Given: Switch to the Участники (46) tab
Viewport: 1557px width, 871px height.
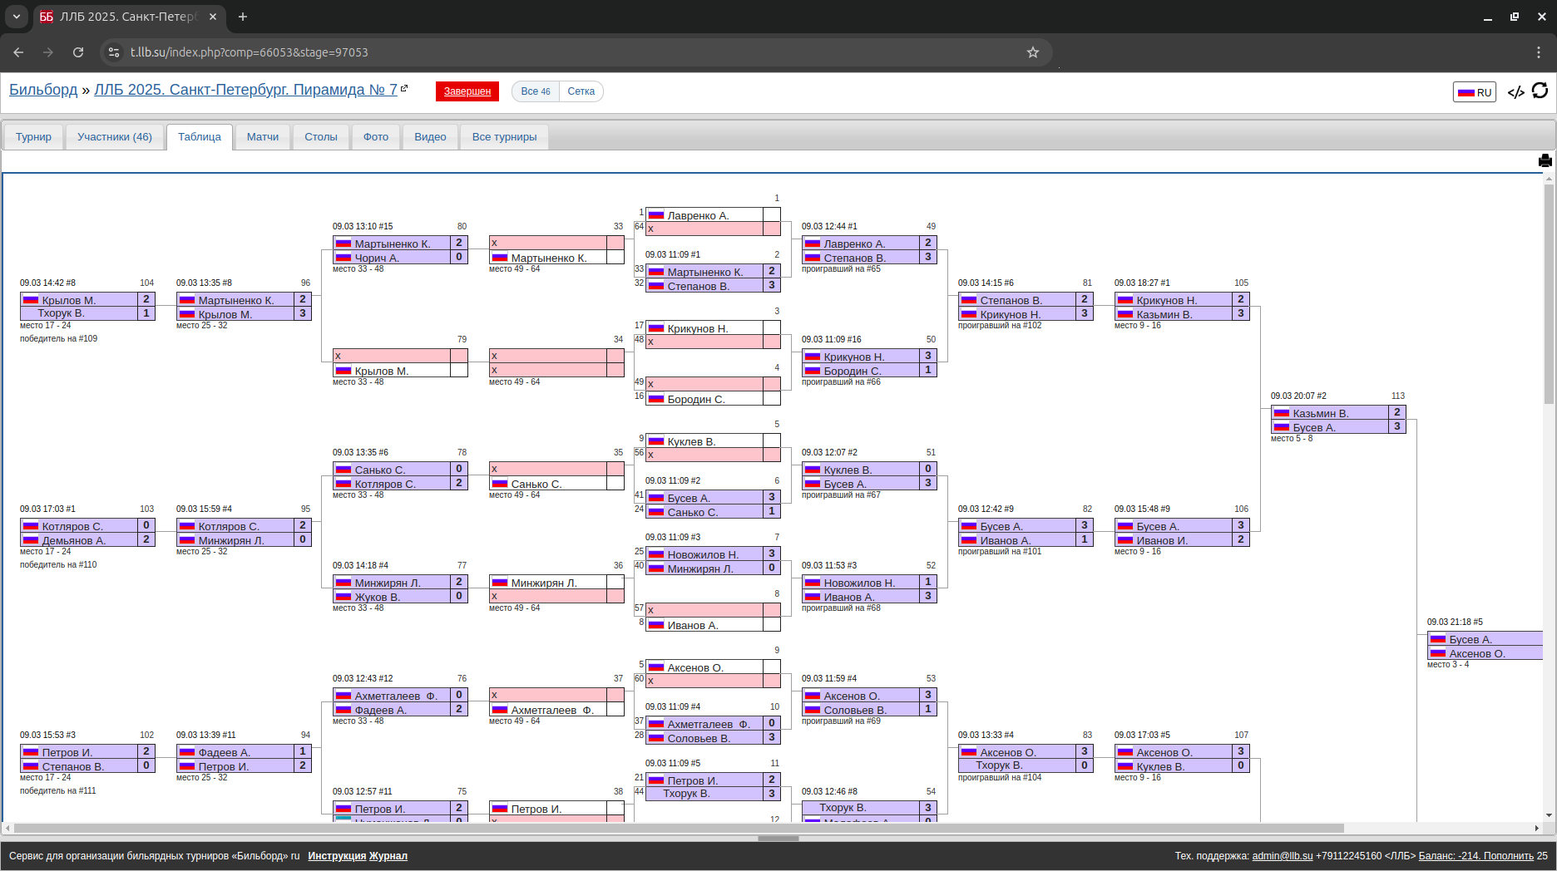Looking at the screenshot, I should 115,137.
